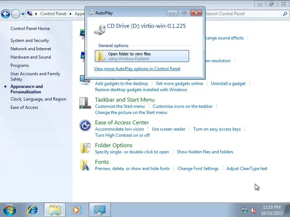This screenshot has height=217, width=290.
Task: Click the Forward navigation arrow button
Action: tap(16, 14)
